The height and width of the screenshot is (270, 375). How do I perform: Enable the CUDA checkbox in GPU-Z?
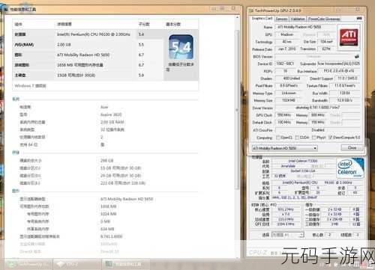click(x=297, y=138)
